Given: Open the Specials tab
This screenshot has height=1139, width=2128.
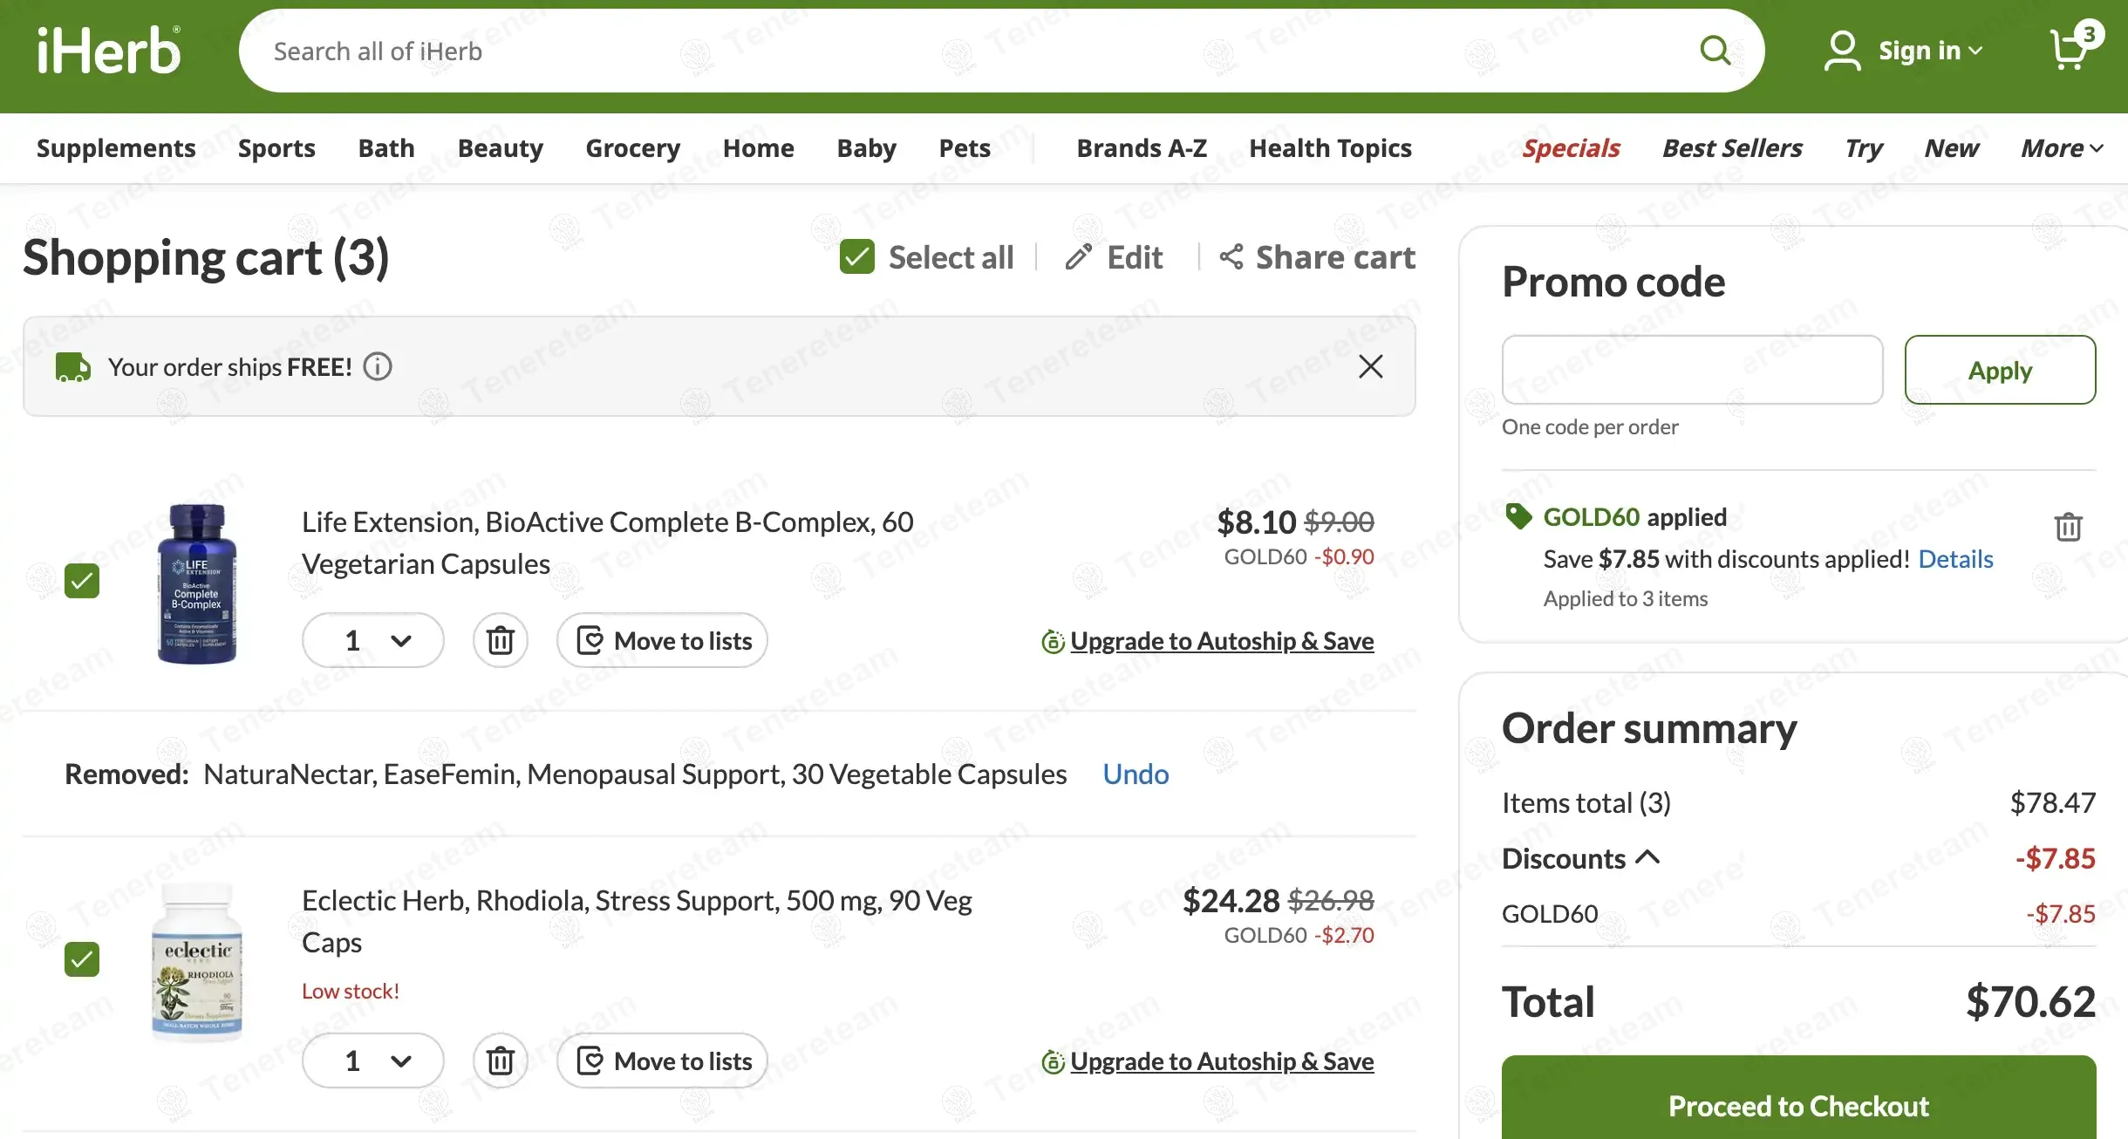Looking at the screenshot, I should [x=1571, y=148].
